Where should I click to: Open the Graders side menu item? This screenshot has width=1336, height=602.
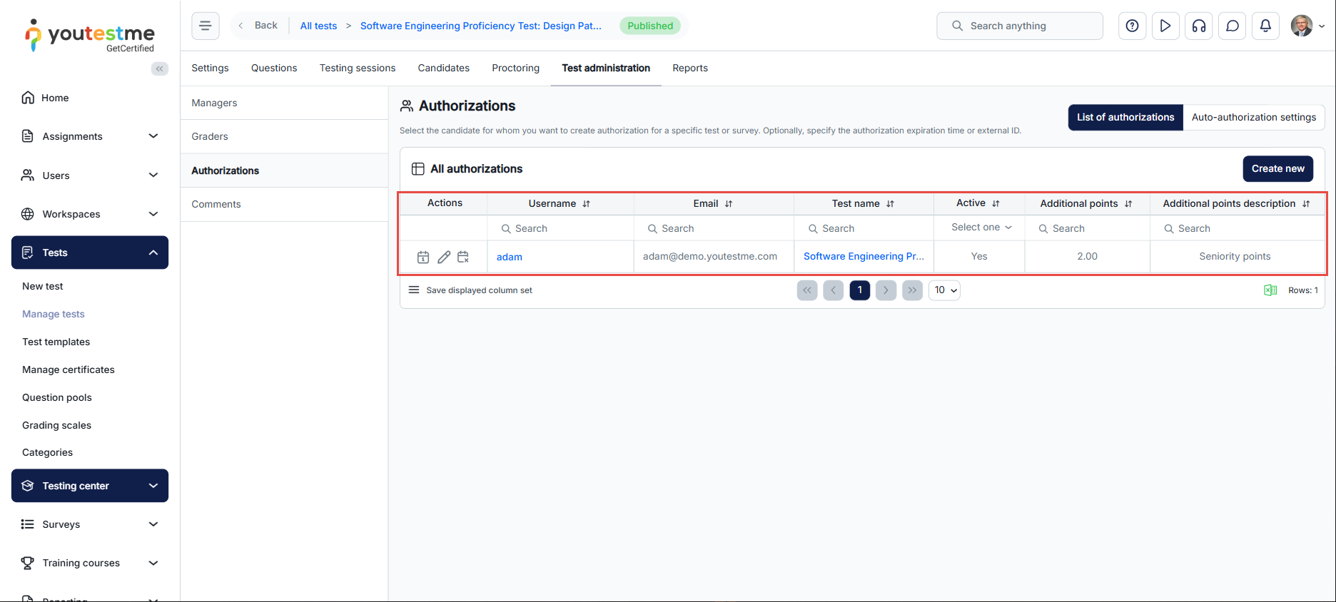click(210, 136)
